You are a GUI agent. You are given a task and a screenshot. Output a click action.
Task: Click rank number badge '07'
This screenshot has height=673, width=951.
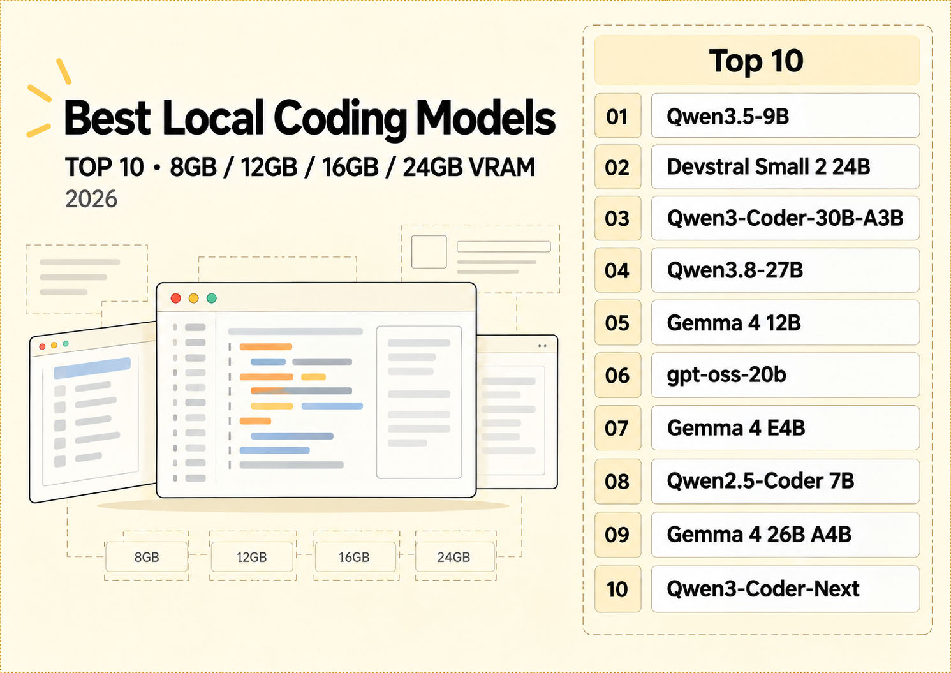pos(617,428)
